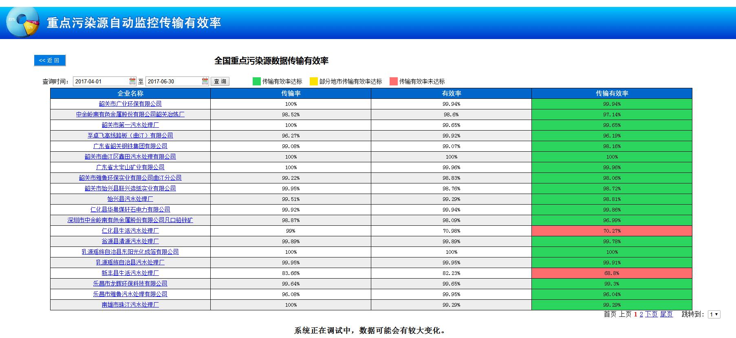736x338 pixels.
Task: Click the 传输率 column header
Action: tap(291, 93)
